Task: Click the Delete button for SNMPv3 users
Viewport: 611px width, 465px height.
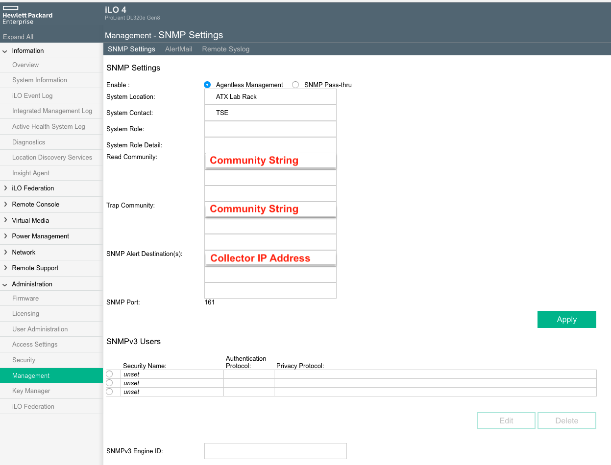Action: click(567, 420)
